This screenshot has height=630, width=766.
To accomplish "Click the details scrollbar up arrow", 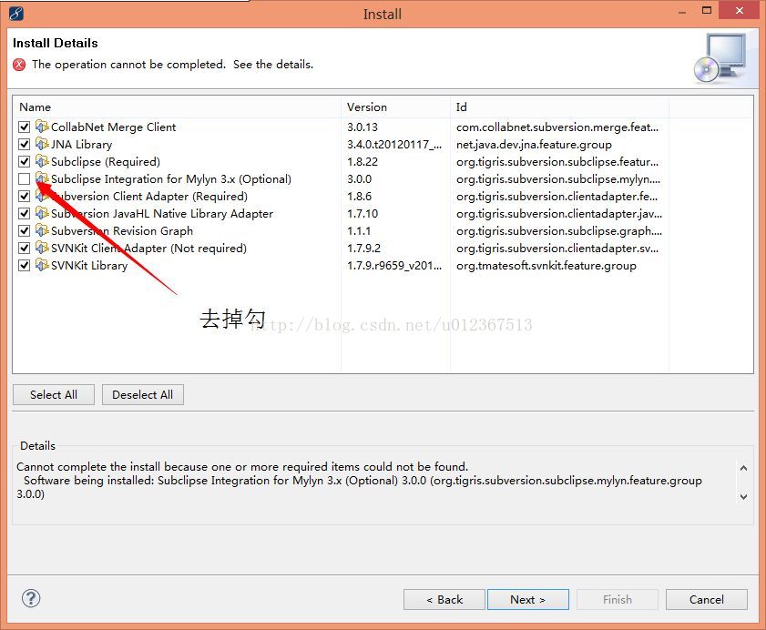I will 743,468.
